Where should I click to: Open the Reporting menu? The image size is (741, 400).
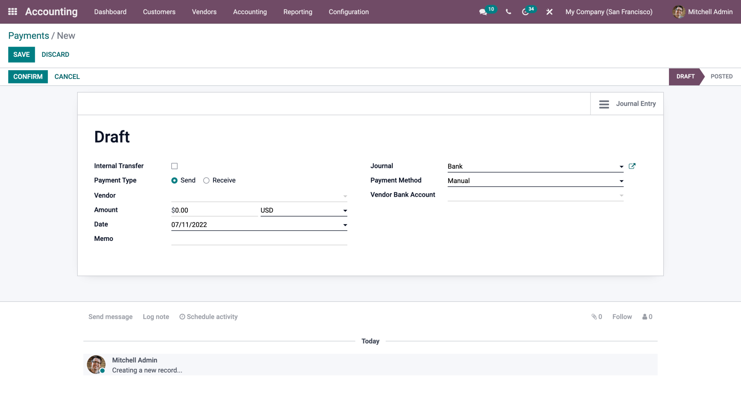click(297, 12)
